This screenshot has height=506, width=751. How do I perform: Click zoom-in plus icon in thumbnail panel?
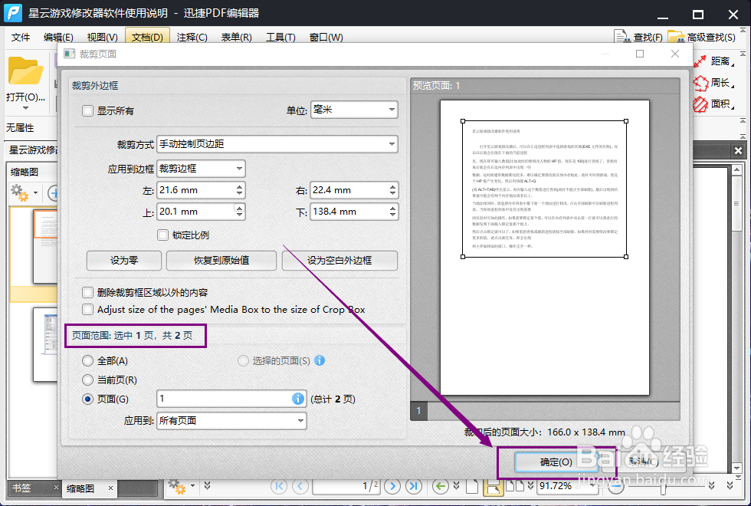pos(53,193)
